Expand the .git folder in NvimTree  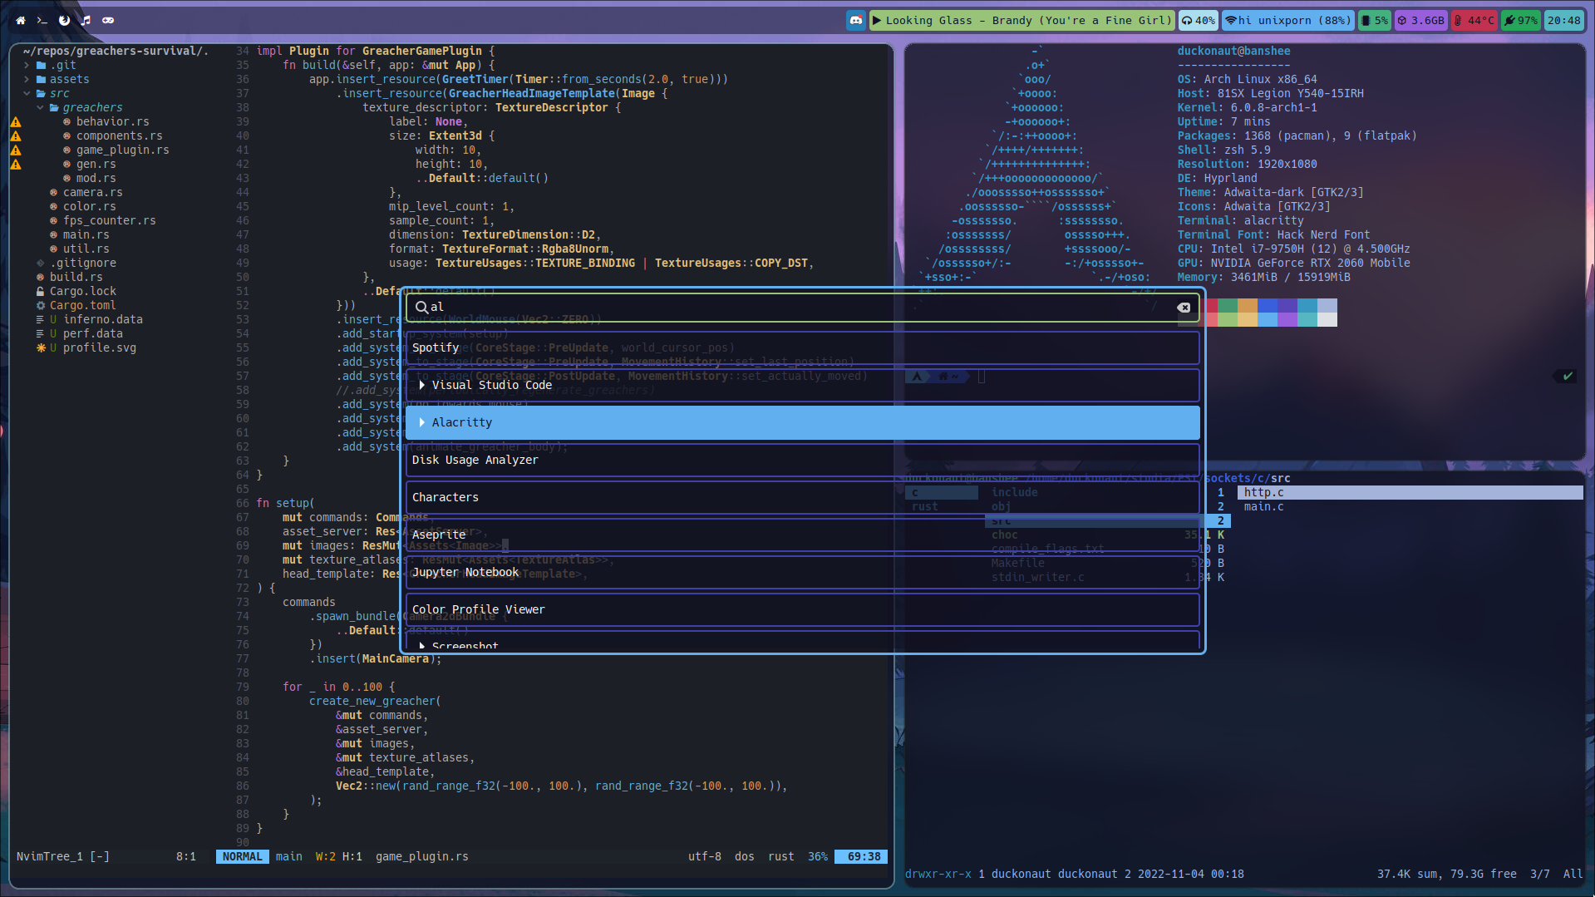click(x=27, y=65)
